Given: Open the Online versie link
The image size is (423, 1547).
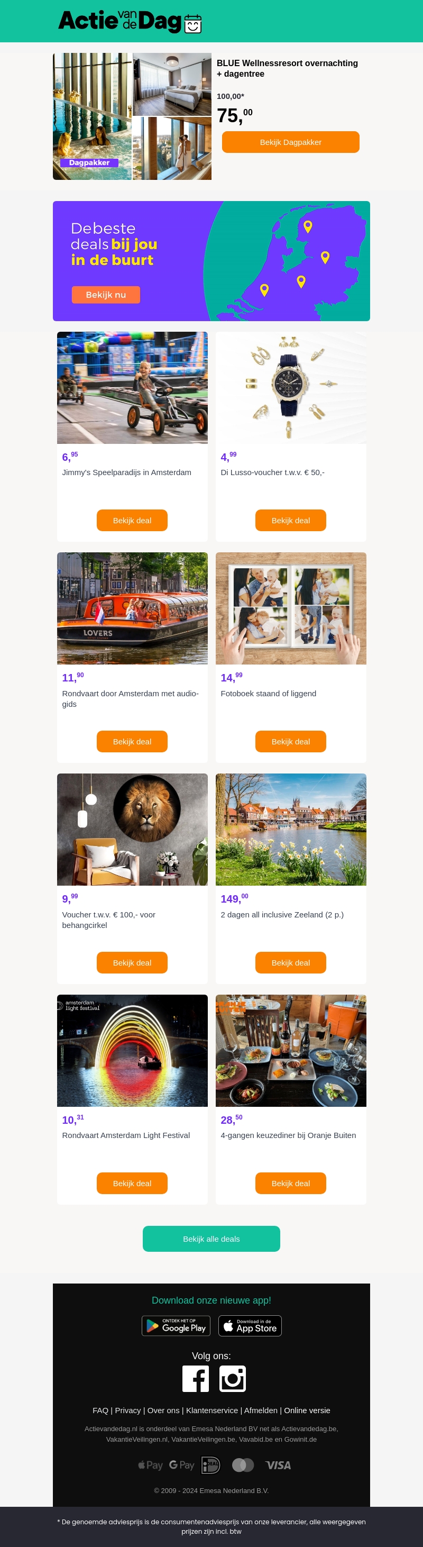Looking at the screenshot, I should pyautogui.click(x=307, y=1410).
